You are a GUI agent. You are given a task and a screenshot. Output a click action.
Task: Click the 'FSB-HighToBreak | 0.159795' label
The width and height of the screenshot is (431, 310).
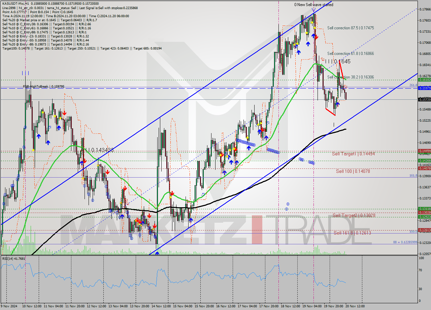pyautogui.click(x=43, y=87)
